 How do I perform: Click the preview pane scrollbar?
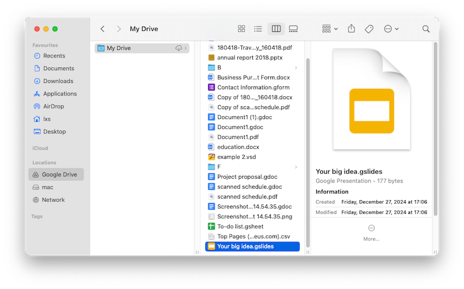click(x=436, y=129)
